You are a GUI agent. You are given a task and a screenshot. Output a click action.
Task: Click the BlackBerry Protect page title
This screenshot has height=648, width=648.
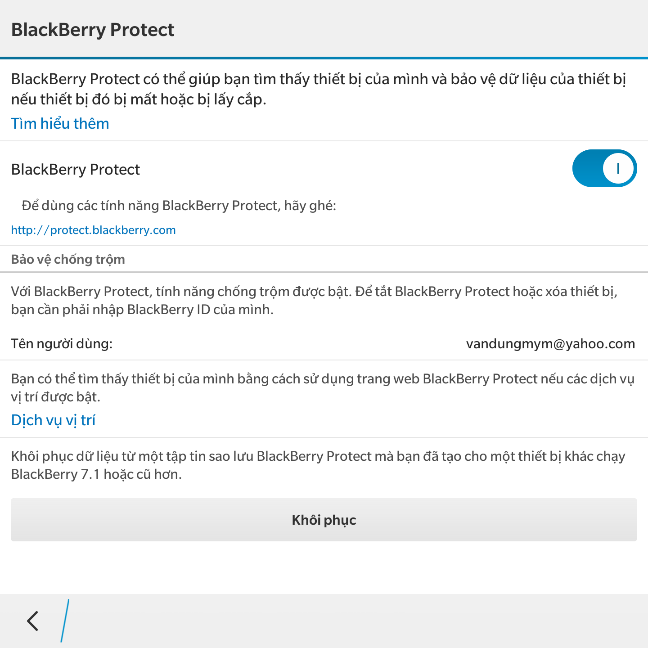(x=93, y=30)
